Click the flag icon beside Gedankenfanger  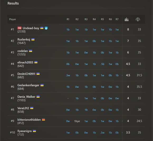click(42, 85)
